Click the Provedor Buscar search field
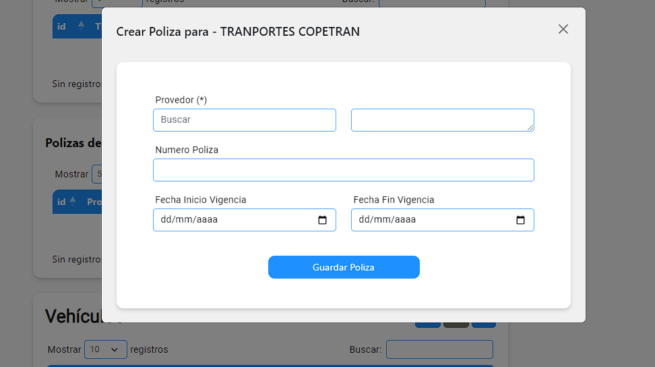The height and width of the screenshot is (367, 655). (245, 120)
